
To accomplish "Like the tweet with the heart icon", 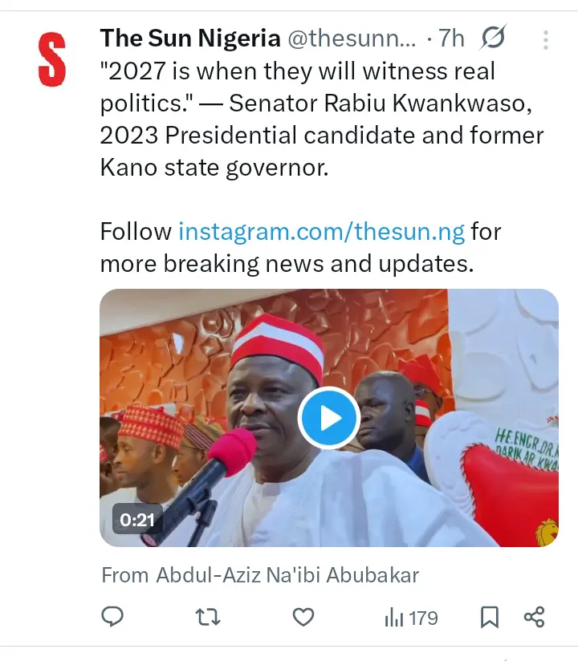I will pyautogui.click(x=303, y=617).
